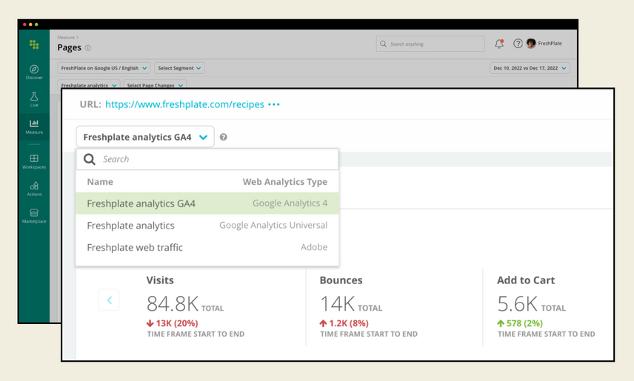634x381 pixels.
Task: Select Freshplate analytics GA4 option
Action: click(x=207, y=203)
